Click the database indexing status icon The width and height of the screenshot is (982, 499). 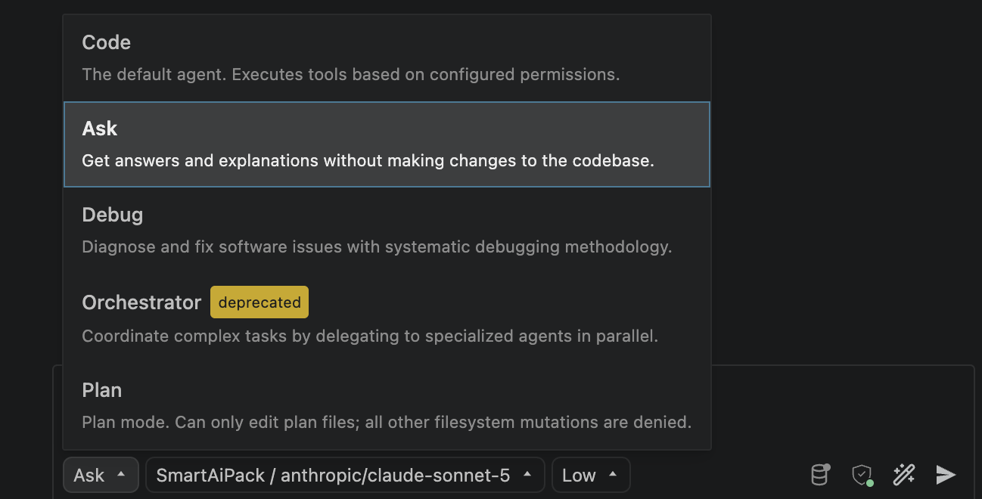point(820,475)
